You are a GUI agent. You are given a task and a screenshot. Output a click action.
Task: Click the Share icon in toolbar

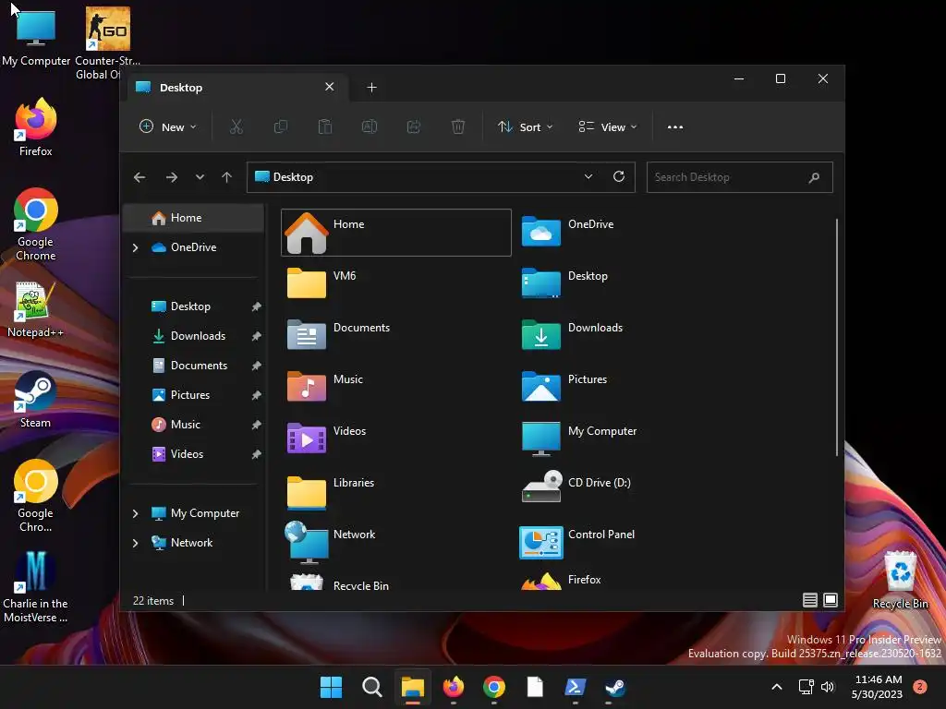pos(414,126)
